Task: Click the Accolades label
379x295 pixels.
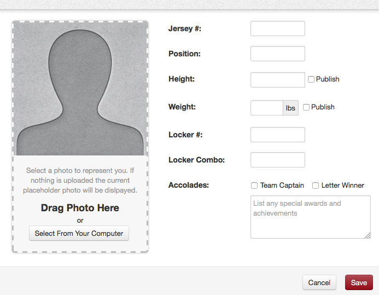Action: pyautogui.click(x=189, y=185)
